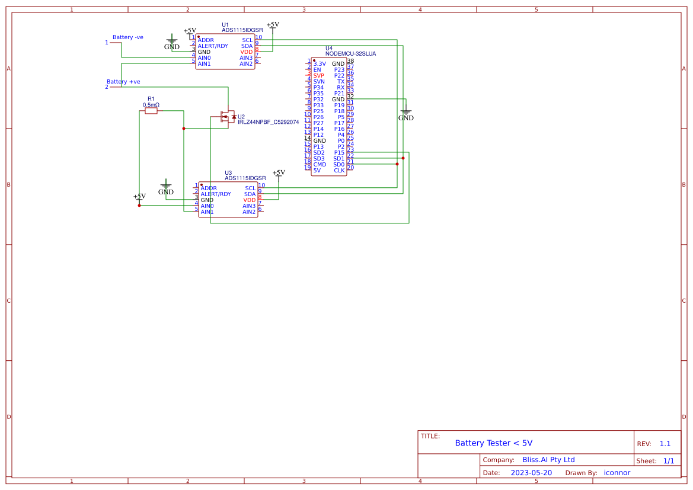Click the Battery +ve net label
The height and width of the screenshot is (490, 693).
coord(124,81)
